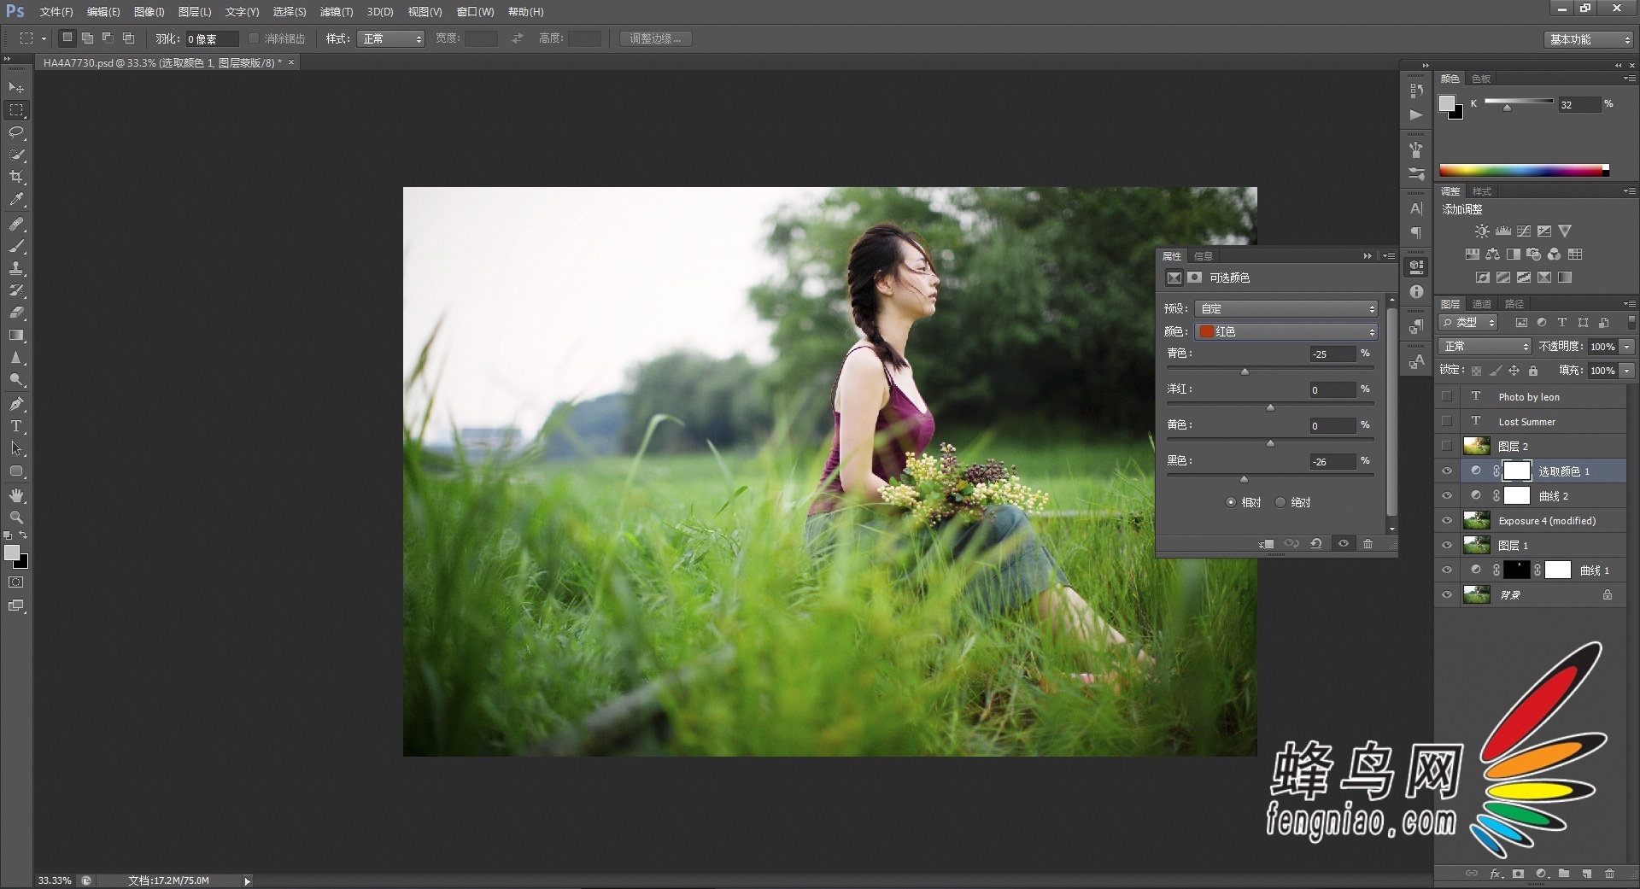Show the Lost Summer text layer
This screenshot has height=889, width=1640.
pos(1447,422)
